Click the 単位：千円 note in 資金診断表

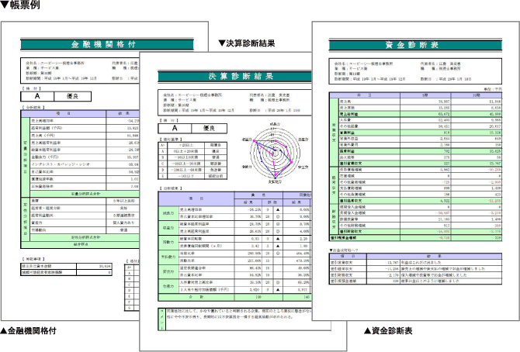pyautogui.click(x=493, y=89)
